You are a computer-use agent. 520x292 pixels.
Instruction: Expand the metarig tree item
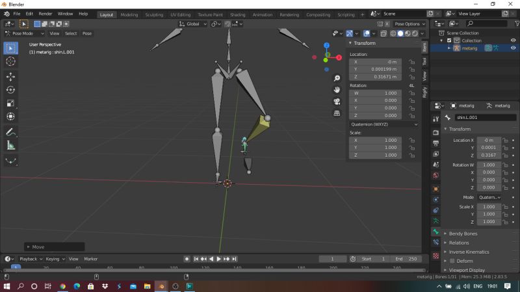(x=449, y=48)
